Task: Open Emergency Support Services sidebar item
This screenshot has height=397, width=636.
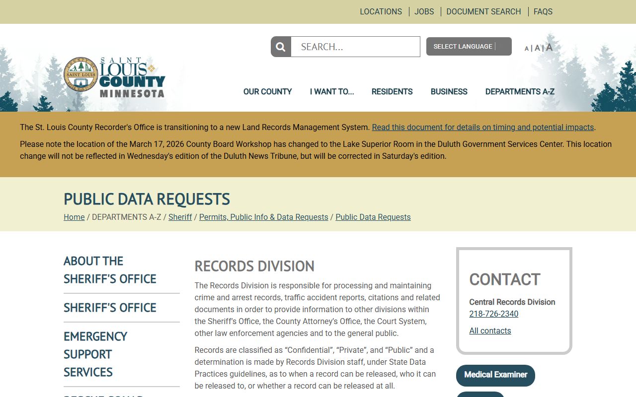Action: coord(95,354)
